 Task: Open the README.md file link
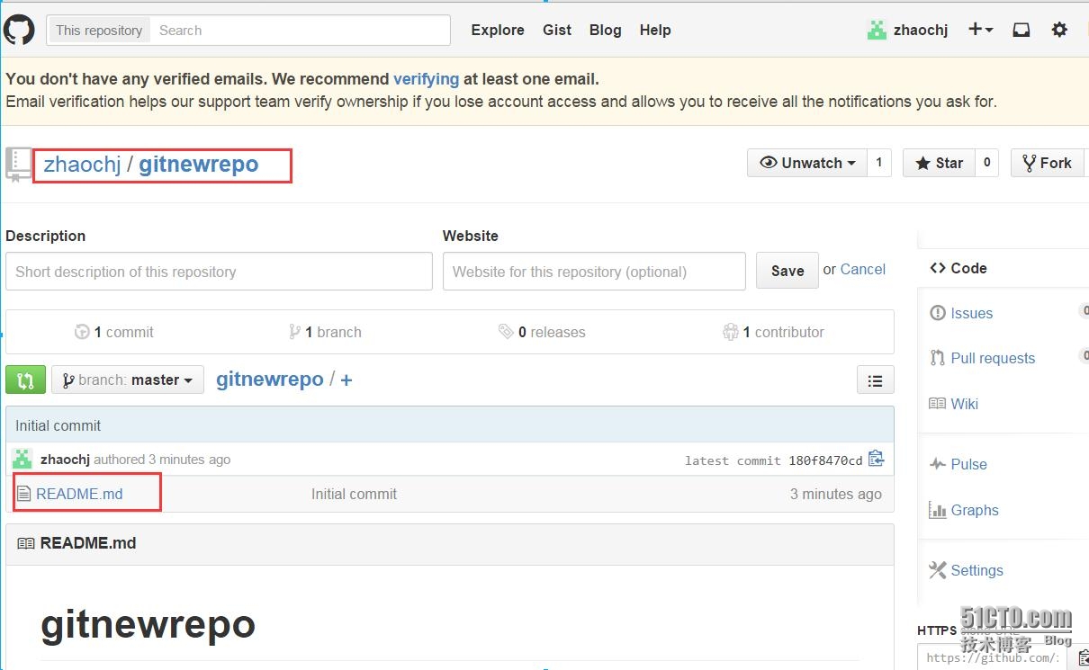pyautogui.click(x=79, y=494)
